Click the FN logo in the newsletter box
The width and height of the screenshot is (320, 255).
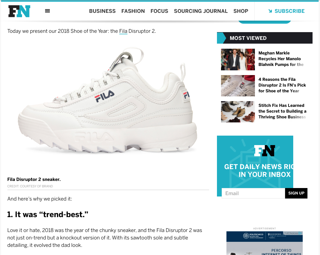[264, 150]
